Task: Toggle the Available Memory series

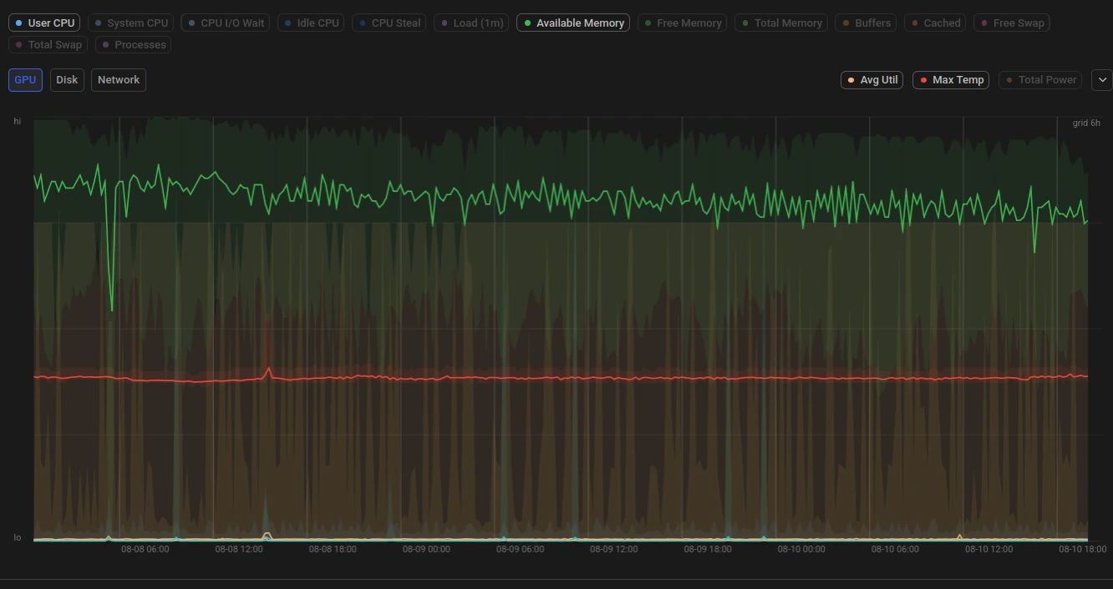Action: 573,23
